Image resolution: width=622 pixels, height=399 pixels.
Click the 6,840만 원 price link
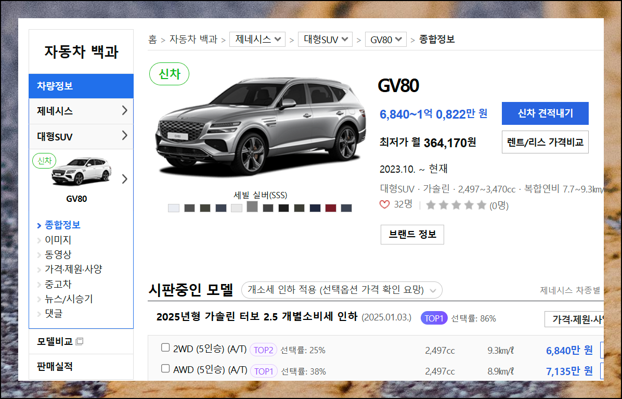(x=569, y=350)
